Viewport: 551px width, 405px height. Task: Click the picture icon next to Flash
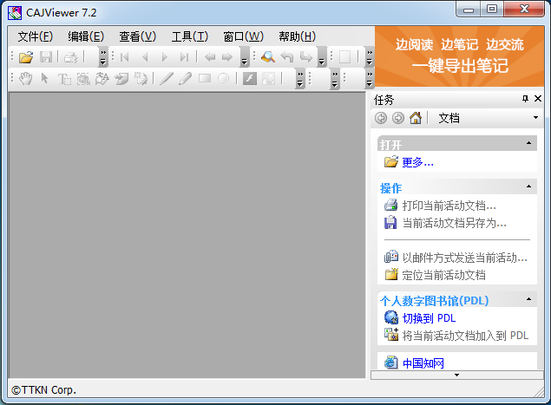(268, 78)
